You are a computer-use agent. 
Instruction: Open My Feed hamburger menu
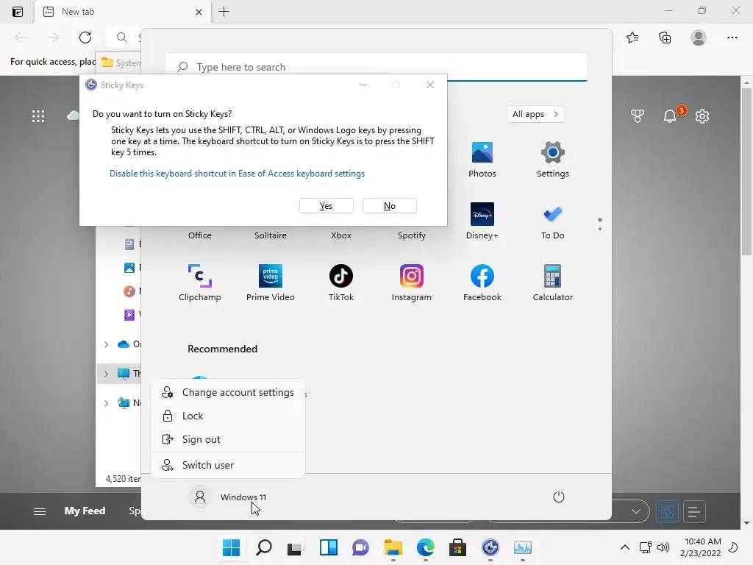point(40,512)
